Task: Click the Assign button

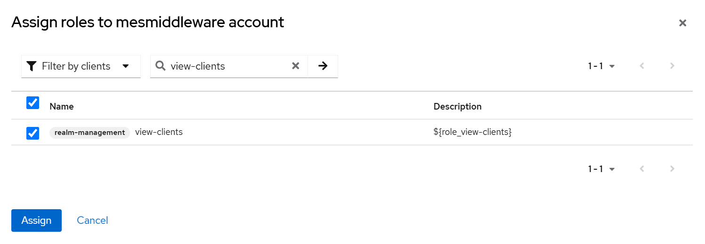Action: click(x=36, y=220)
